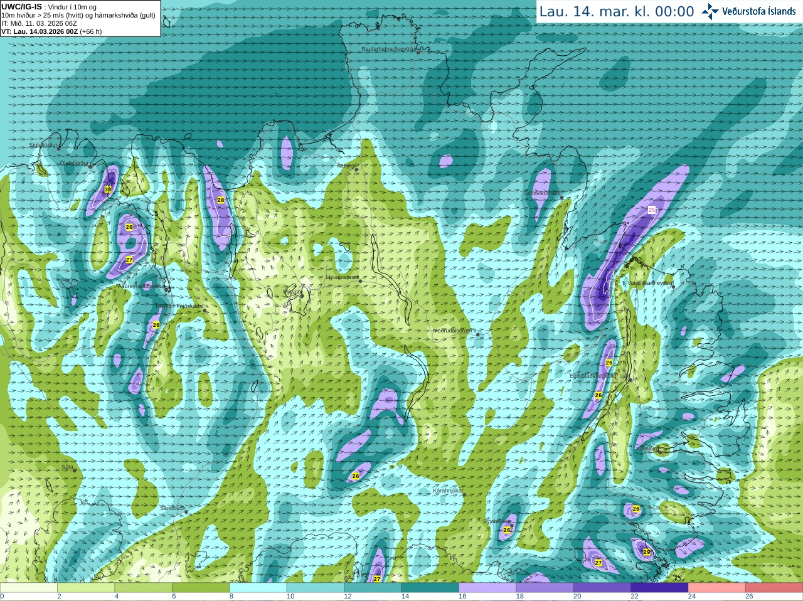The image size is (803, 601).
Task: Select the light cyan 8–10 m/s scale swatch
Action: [x=258, y=588]
